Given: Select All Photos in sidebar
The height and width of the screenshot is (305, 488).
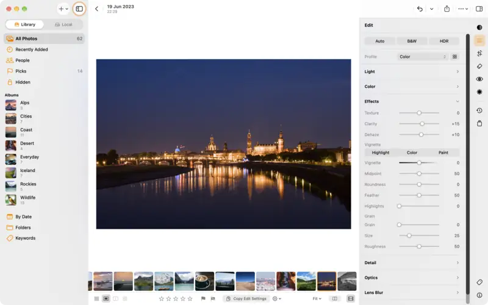Looking at the screenshot, I should click(x=44, y=38).
